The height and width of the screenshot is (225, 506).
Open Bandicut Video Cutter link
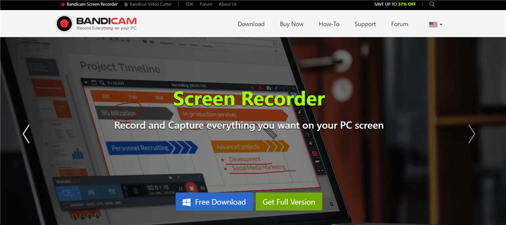coord(148,4)
